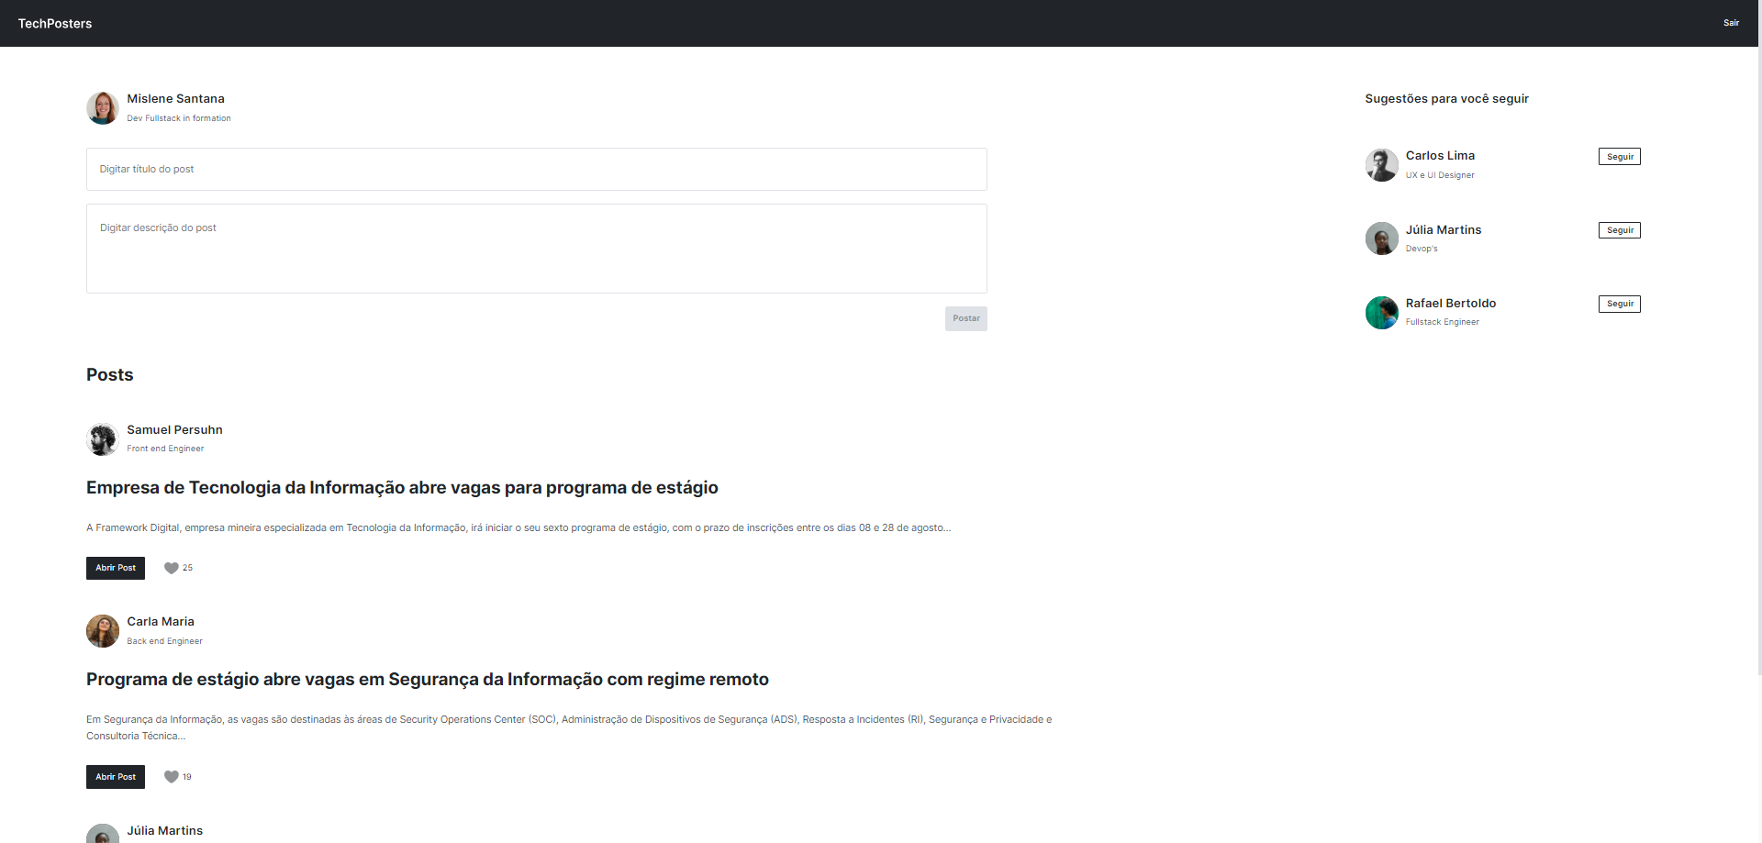Open Carla's post via Abrir Post
This screenshot has width=1762, height=843.
click(x=115, y=777)
